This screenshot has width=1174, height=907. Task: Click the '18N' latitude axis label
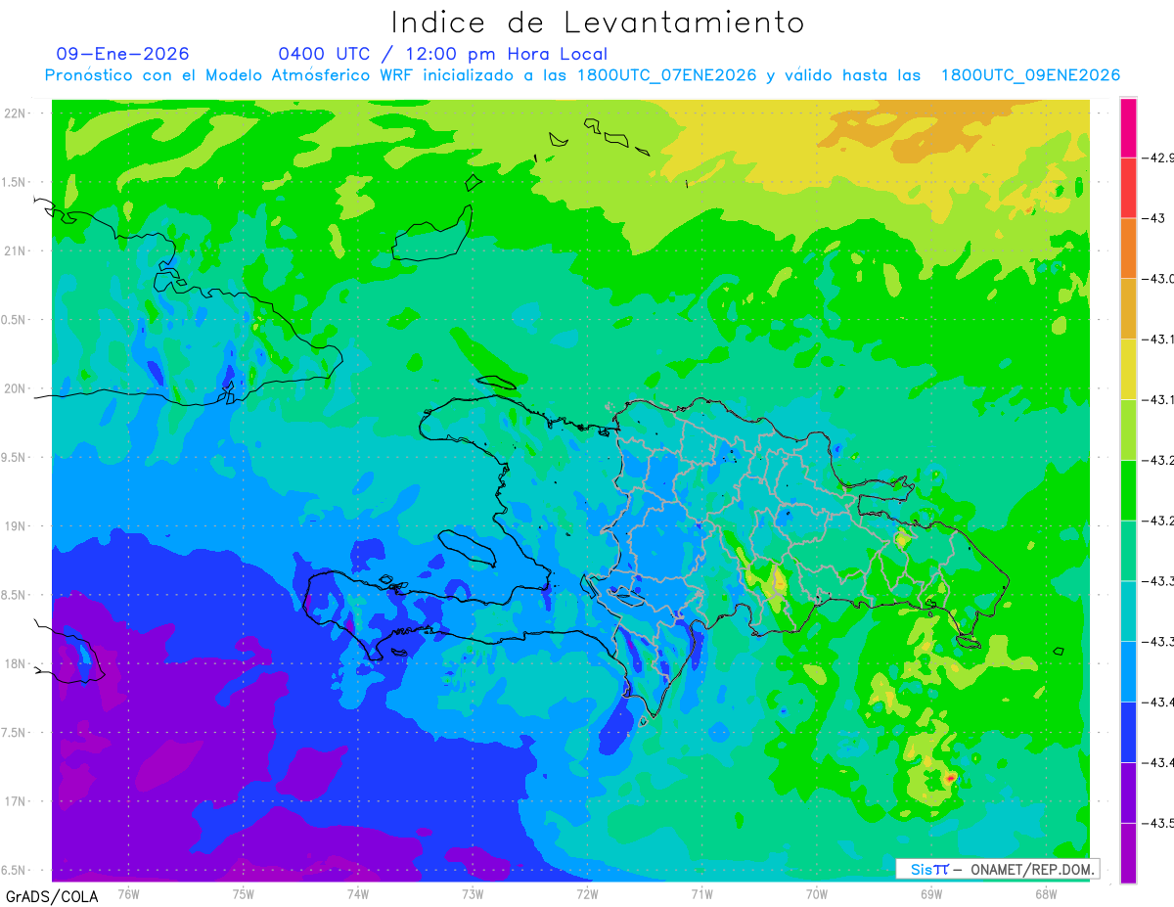(17, 664)
